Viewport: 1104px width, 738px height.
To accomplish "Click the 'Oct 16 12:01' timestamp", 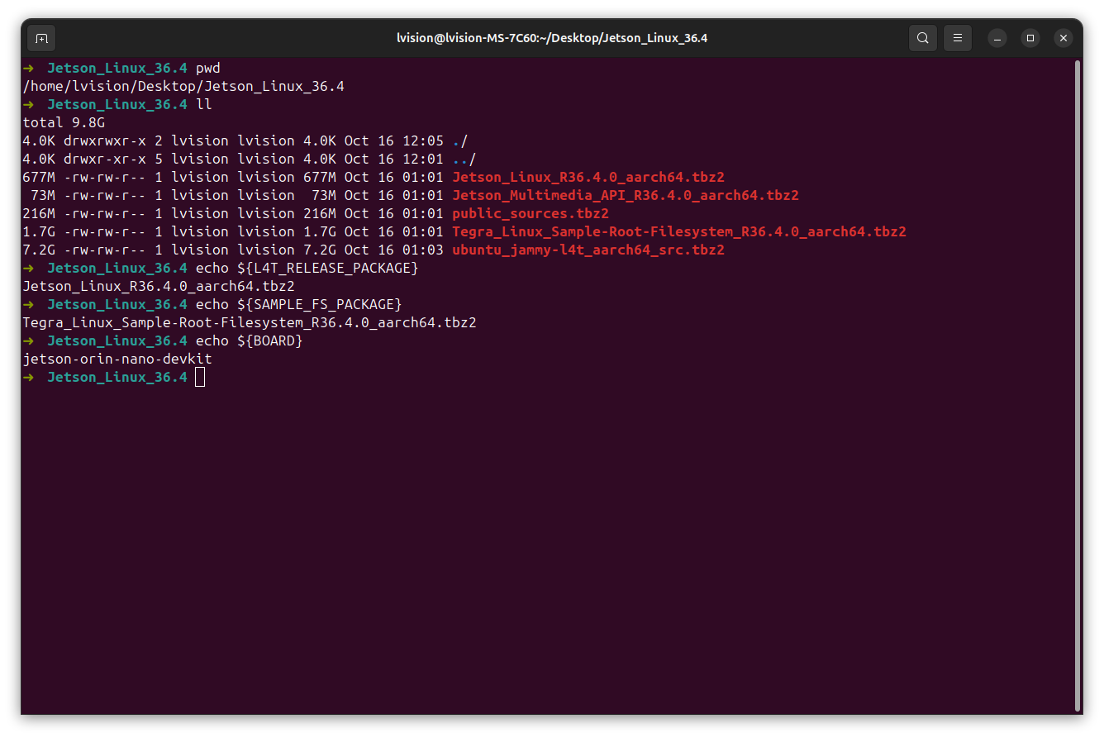I will pos(394,159).
